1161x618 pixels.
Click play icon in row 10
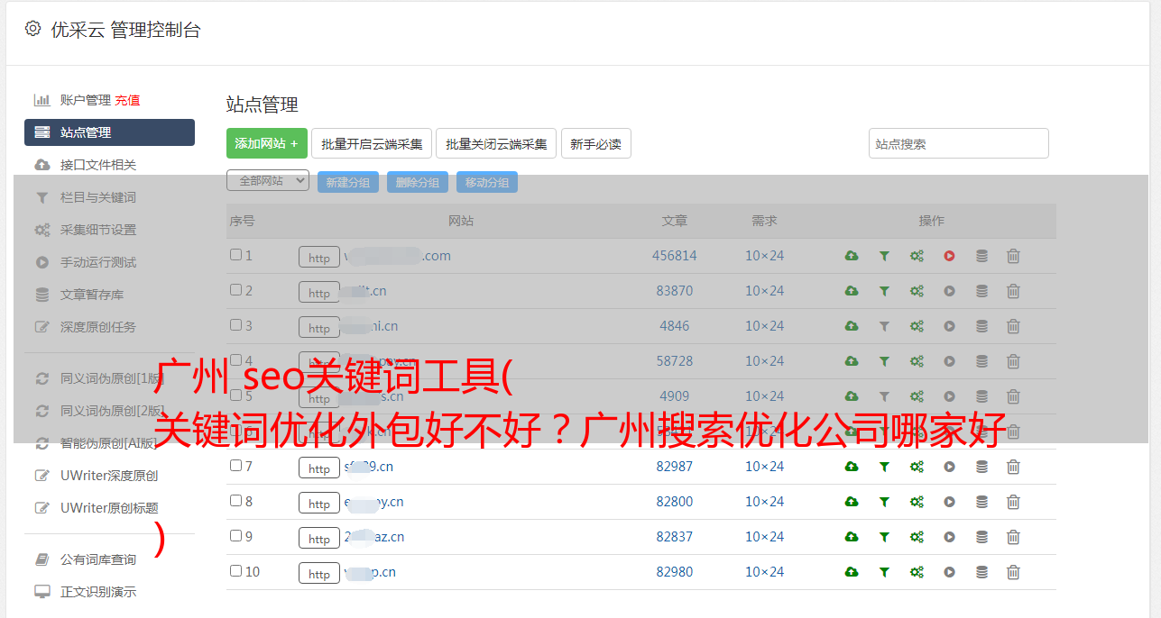[949, 572]
